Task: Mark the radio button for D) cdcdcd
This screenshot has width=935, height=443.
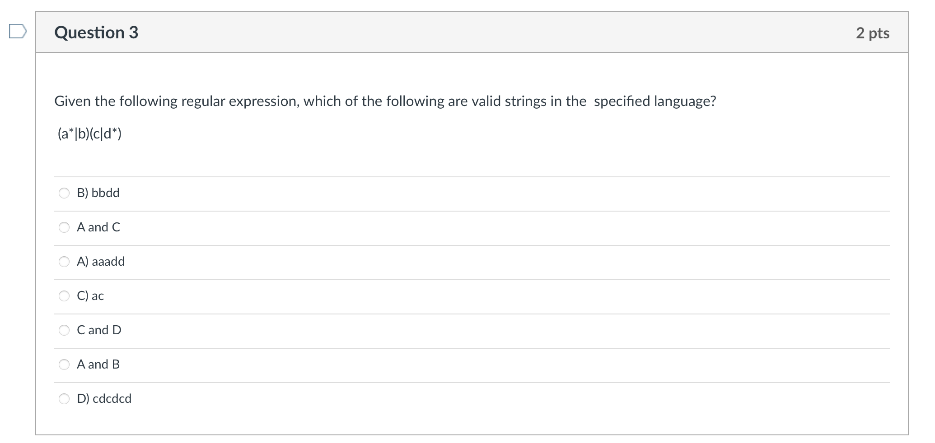Action: 64,399
